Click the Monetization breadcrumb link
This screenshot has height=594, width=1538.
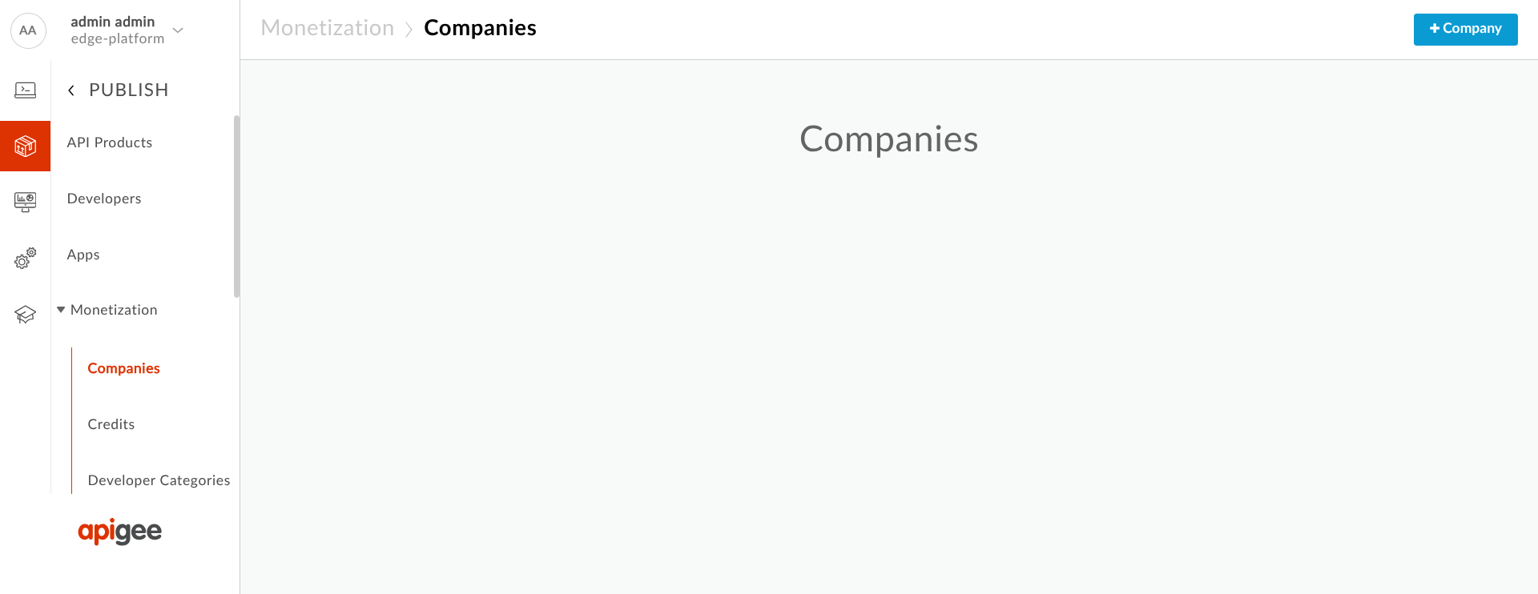tap(328, 28)
